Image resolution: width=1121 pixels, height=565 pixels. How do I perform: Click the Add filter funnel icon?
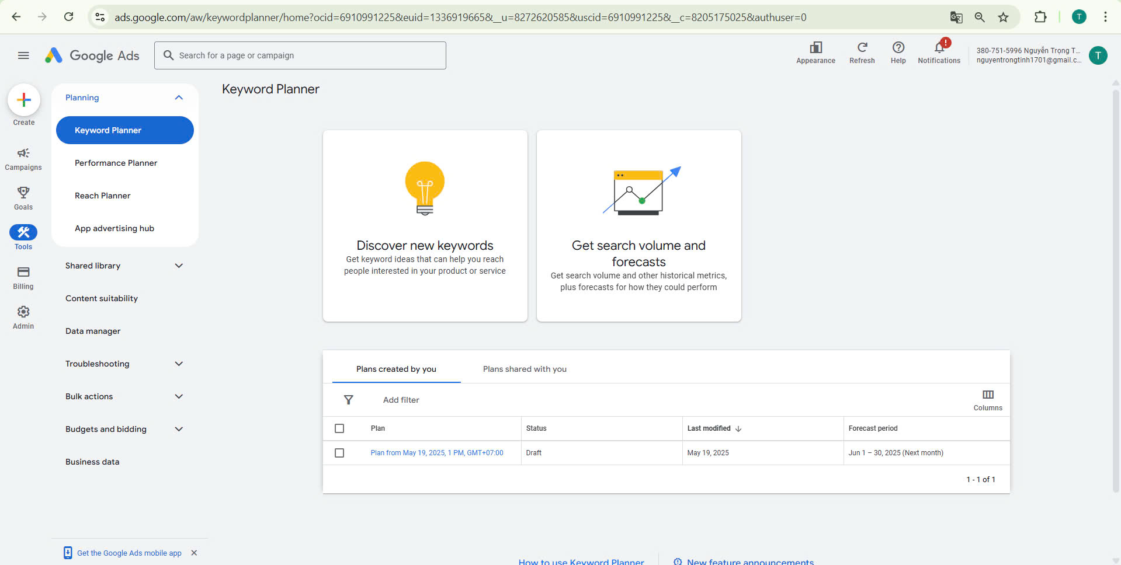tap(349, 400)
